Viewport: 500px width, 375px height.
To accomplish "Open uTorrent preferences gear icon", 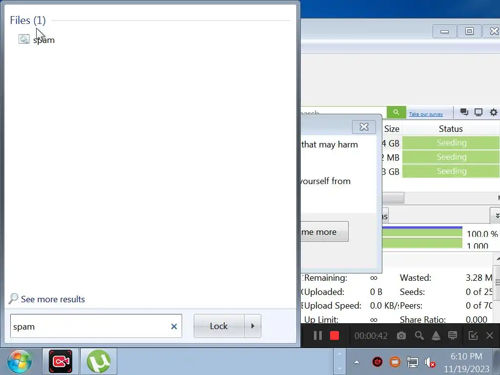I will point(493,112).
